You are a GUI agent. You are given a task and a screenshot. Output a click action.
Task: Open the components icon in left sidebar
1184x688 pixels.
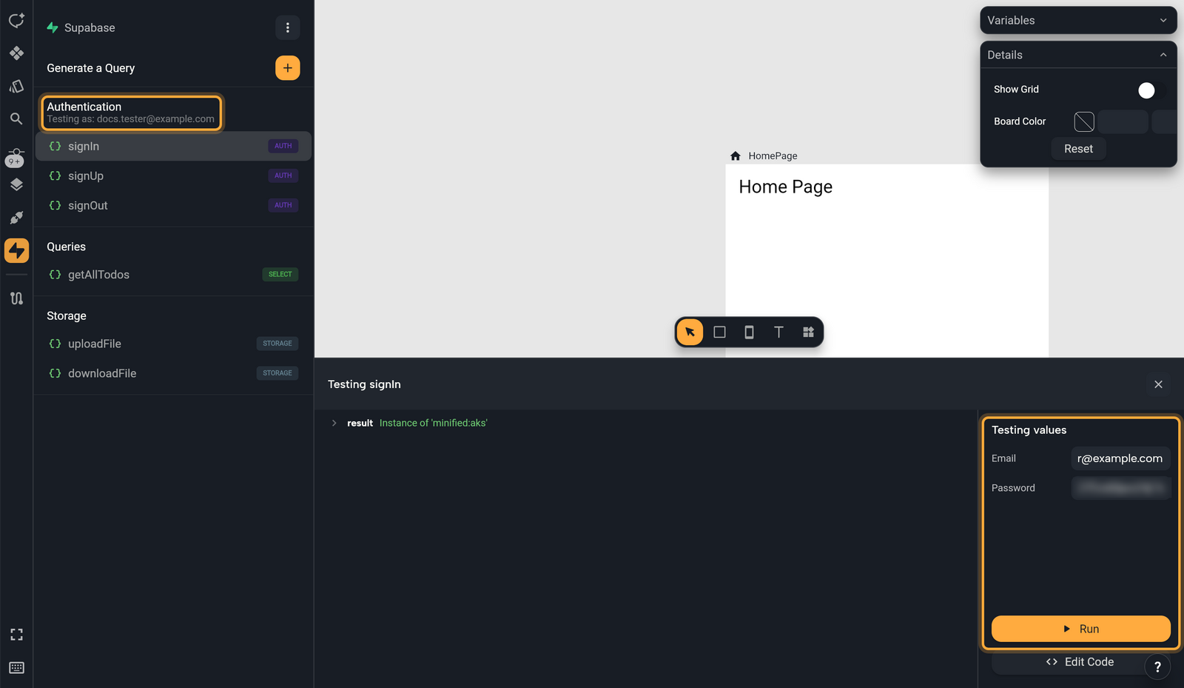click(x=16, y=53)
